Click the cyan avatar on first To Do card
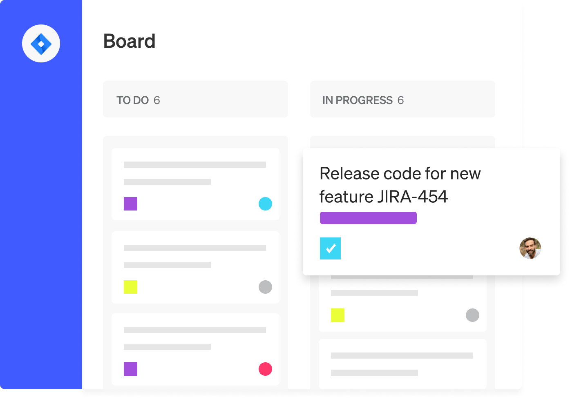The width and height of the screenshot is (570, 399). point(265,204)
